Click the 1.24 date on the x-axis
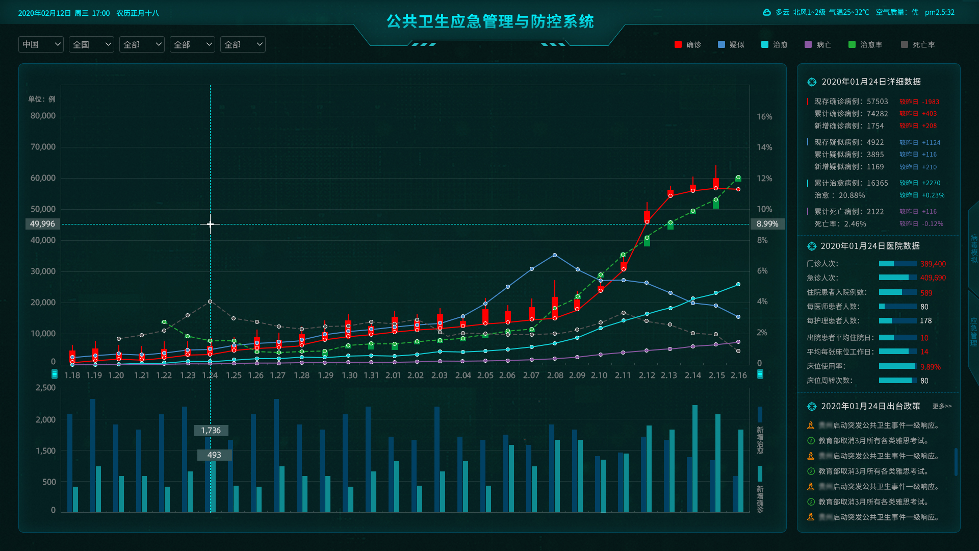Screen dimensions: 979x551 [x=210, y=375]
